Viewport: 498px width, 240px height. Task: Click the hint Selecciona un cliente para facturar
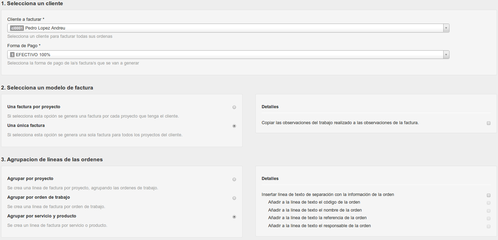click(60, 36)
